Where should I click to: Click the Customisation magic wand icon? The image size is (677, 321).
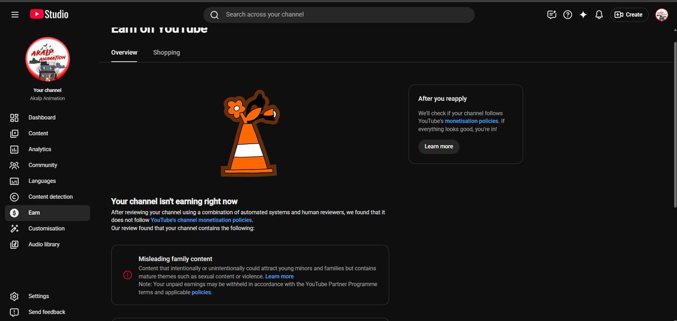[x=15, y=229]
